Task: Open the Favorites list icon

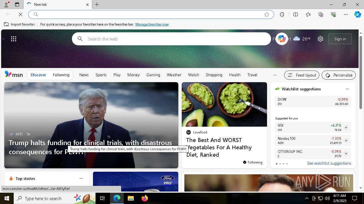Action: (308, 14)
